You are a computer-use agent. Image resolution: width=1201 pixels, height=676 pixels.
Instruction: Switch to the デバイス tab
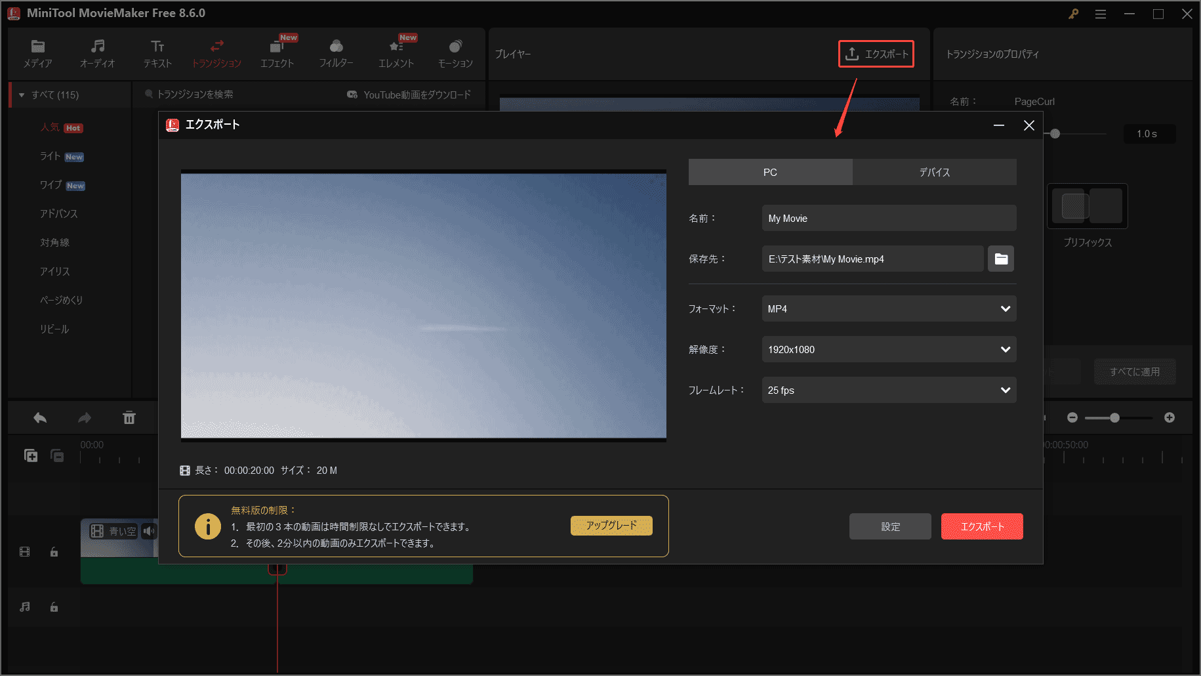(934, 172)
